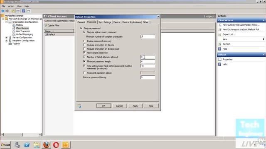The width and height of the screenshot is (266, 149).
Task: Toggle Allow simple password checkbox
Action: 84,53
